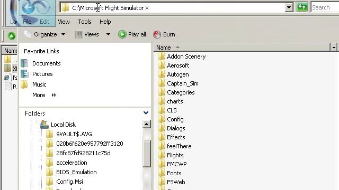Expand More favorite links

tap(44, 95)
